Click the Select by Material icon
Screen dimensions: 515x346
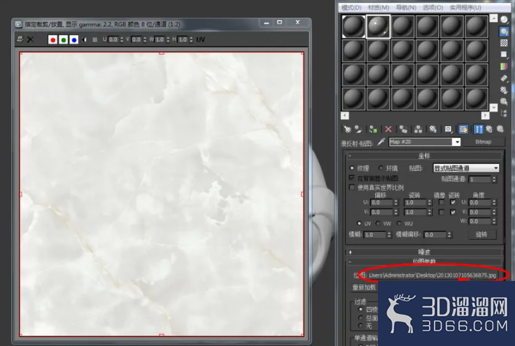pos(504,101)
